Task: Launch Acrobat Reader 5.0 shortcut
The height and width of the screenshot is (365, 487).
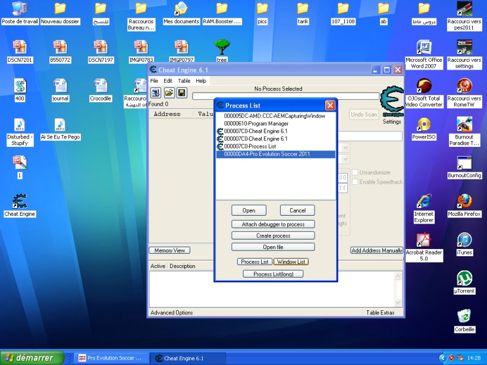Action: (x=424, y=247)
